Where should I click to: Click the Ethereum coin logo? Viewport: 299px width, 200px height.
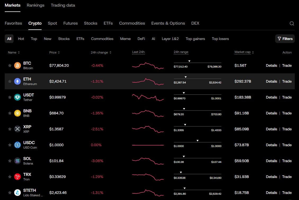click(17, 81)
